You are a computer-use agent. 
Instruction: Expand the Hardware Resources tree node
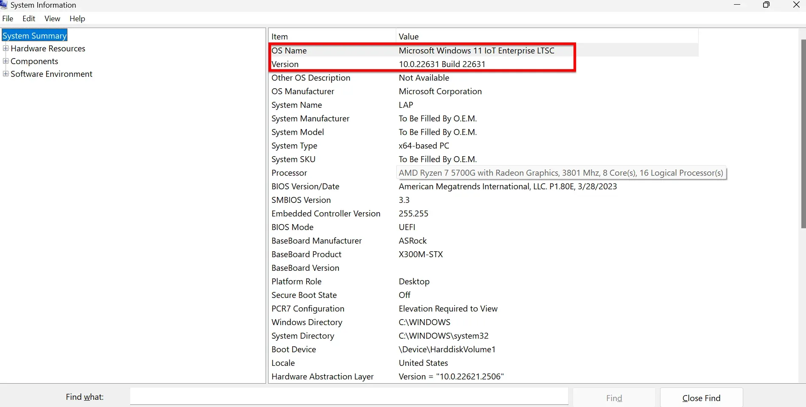click(x=6, y=48)
